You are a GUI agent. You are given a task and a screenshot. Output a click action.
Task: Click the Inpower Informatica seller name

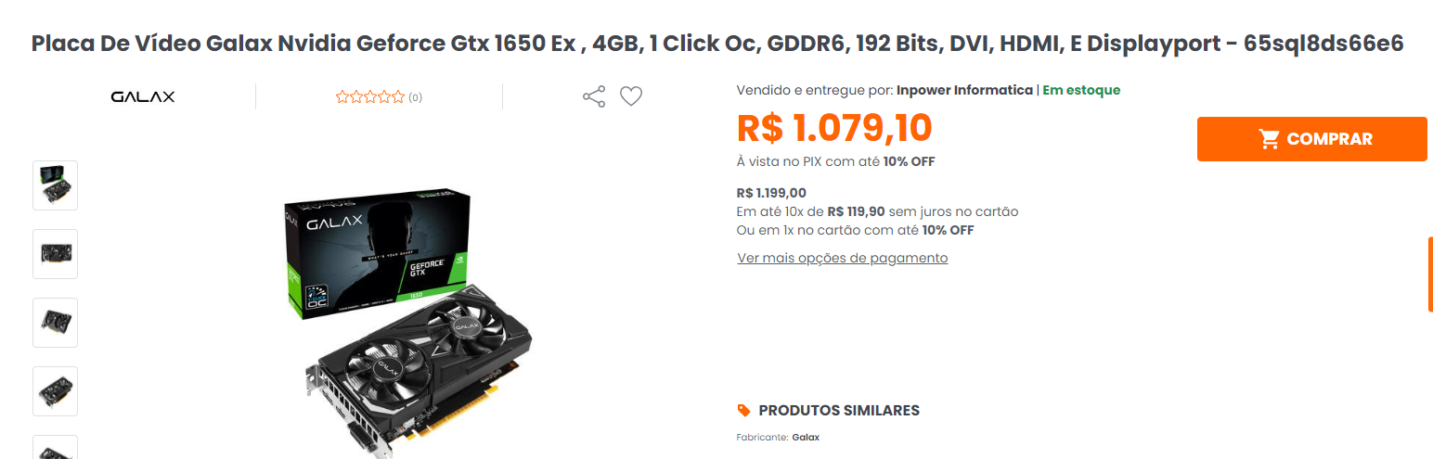tap(964, 90)
